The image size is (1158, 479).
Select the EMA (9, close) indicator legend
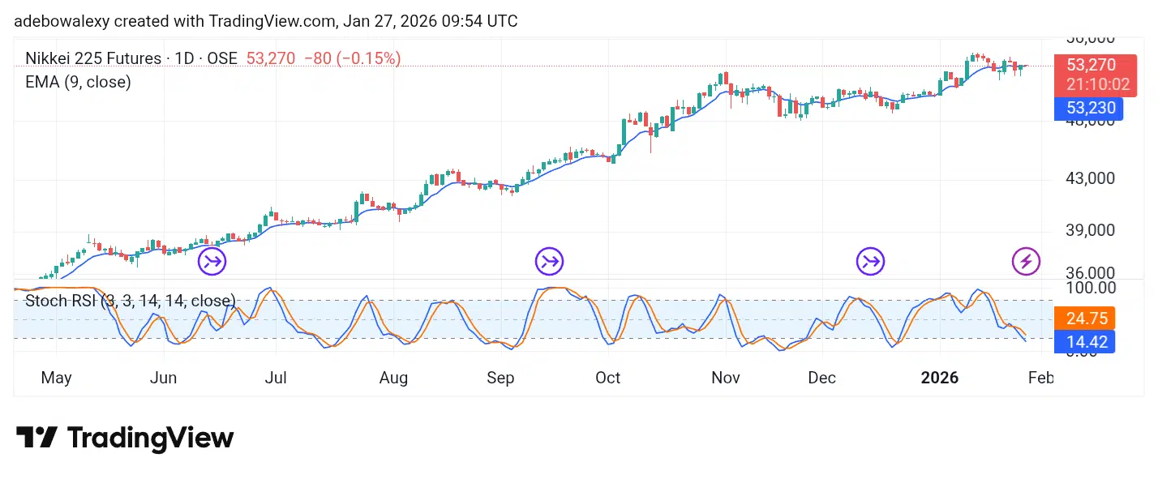point(78,82)
